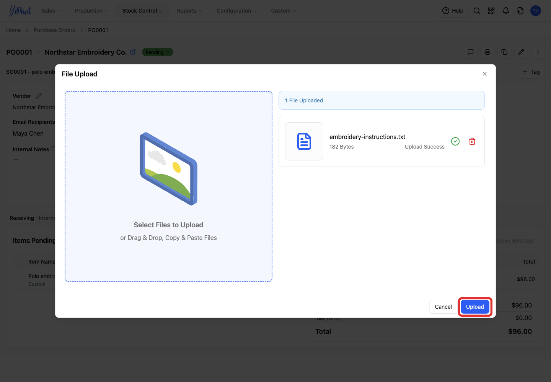The image size is (551, 382).
Task: Duplicate the purchase order
Action: click(504, 52)
